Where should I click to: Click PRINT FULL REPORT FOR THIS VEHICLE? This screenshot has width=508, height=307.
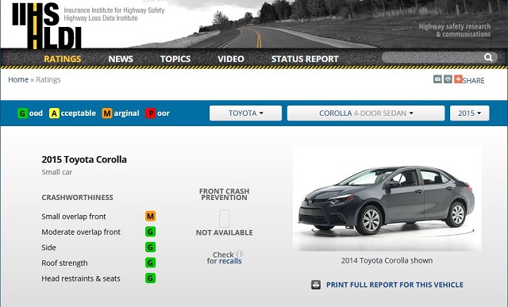(x=394, y=285)
